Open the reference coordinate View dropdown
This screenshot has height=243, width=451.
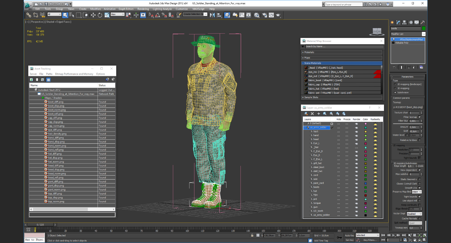117,14
